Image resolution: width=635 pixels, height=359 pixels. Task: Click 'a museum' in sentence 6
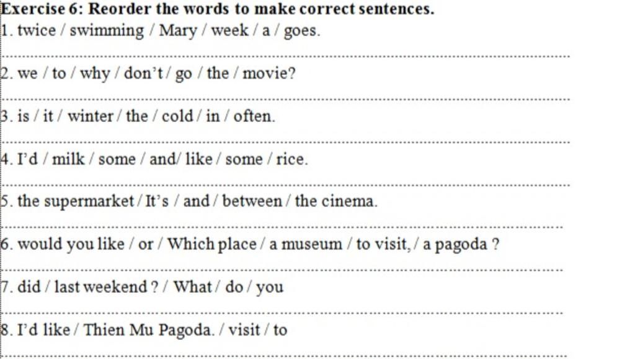pyautogui.click(x=306, y=244)
